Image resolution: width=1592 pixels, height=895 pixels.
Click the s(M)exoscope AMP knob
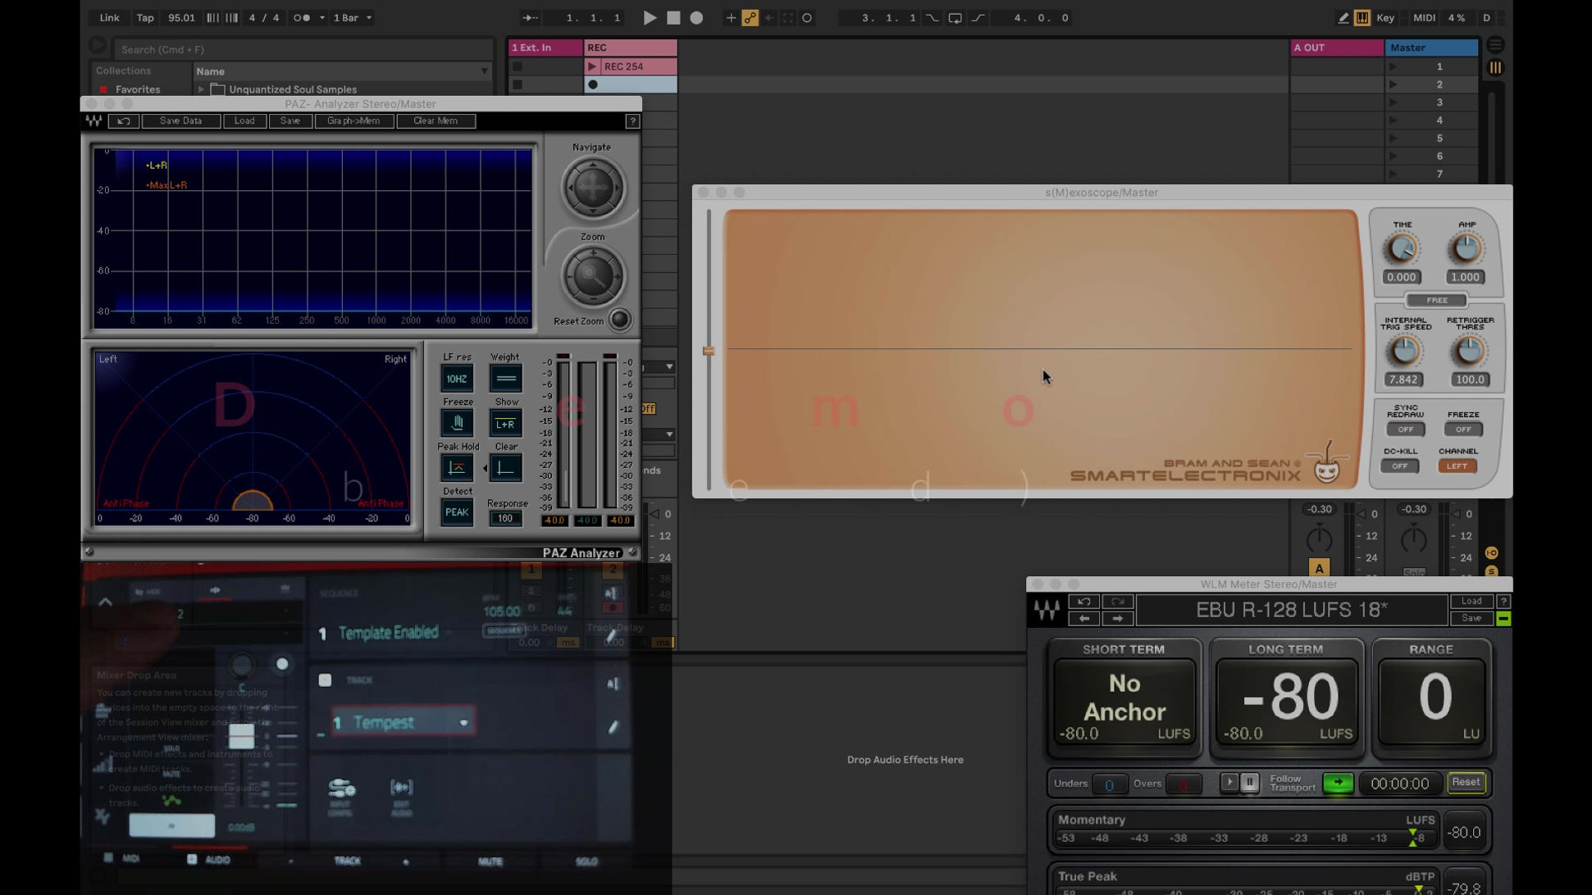click(1466, 249)
